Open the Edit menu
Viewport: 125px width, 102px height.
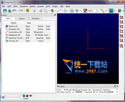9,6
